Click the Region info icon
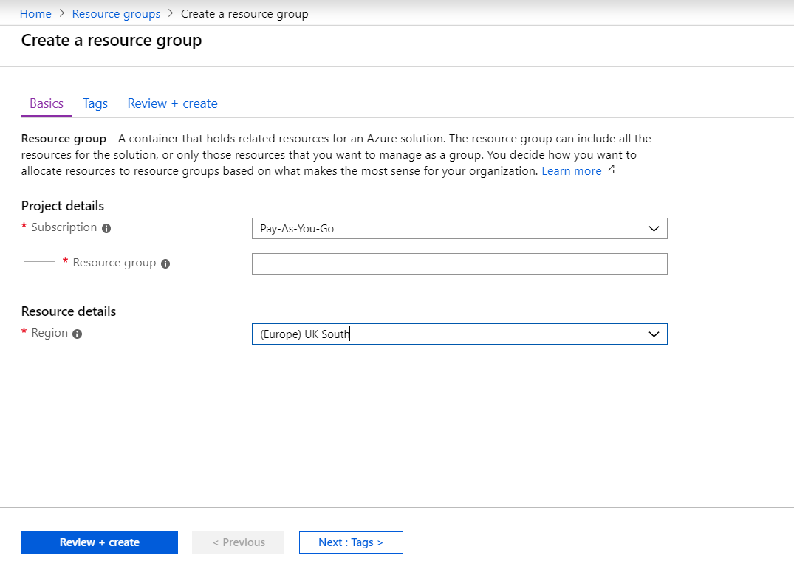This screenshot has height=572, width=794. 78,334
